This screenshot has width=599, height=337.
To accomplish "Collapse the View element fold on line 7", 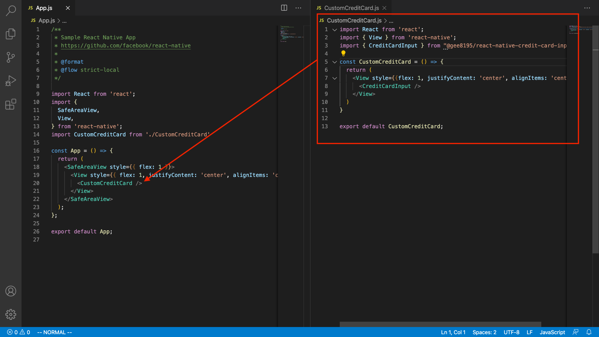I will point(334,78).
